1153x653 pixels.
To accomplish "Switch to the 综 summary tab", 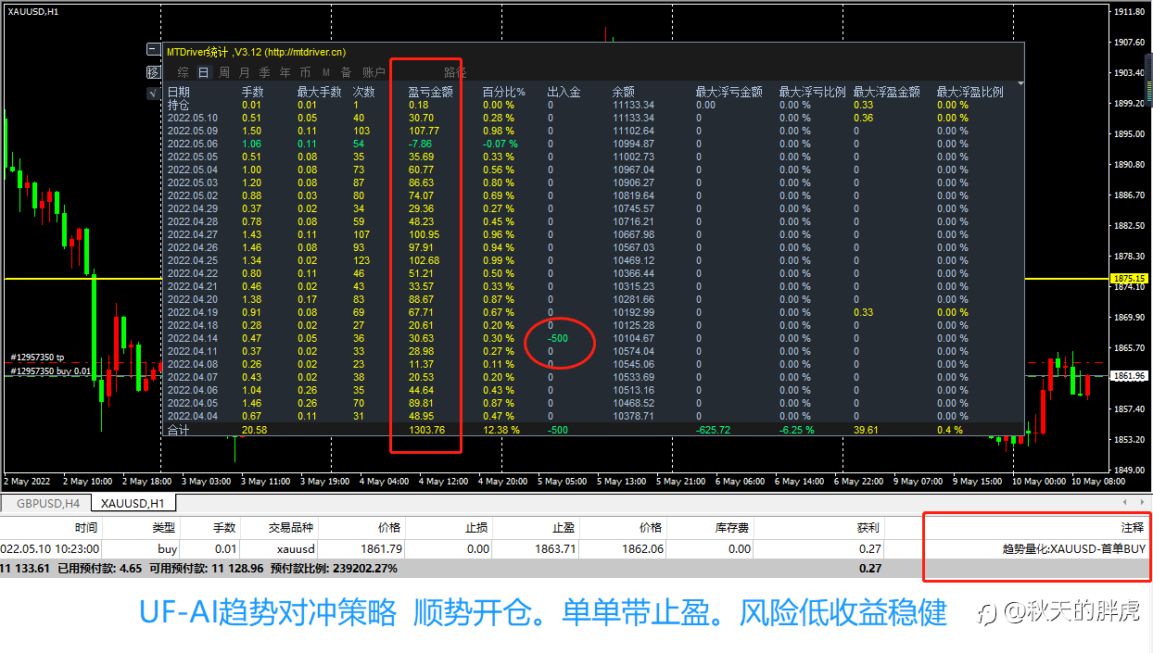I will [184, 72].
